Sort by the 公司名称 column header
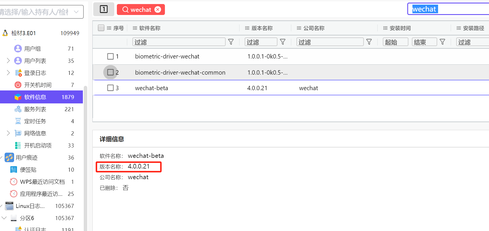This screenshot has height=231, width=489. click(x=314, y=28)
